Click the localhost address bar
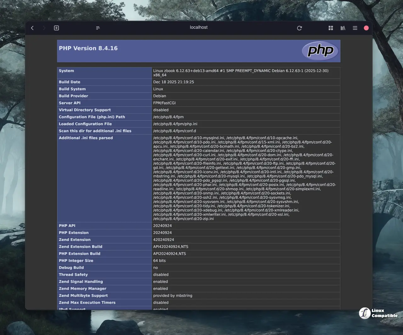This screenshot has width=403, height=335. (x=198, y=27)
